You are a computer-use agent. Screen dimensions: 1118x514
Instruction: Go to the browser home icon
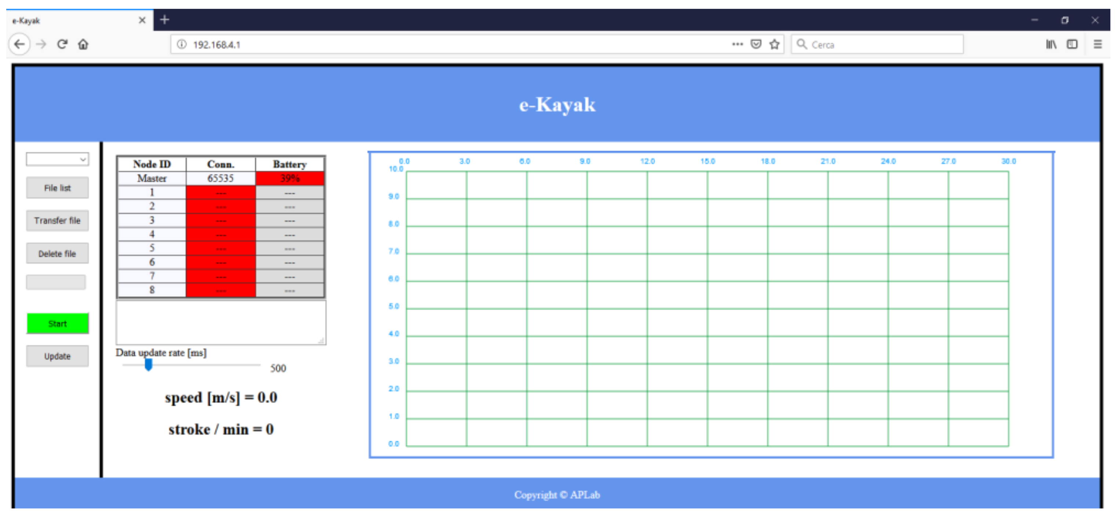[83, 44]
